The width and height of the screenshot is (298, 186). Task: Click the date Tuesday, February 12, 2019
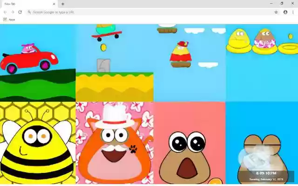point(266,179)
